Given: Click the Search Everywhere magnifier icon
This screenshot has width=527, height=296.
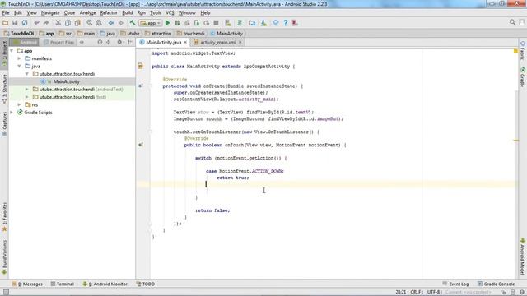Looking at the screenshot, I should (x=512, y=22).
